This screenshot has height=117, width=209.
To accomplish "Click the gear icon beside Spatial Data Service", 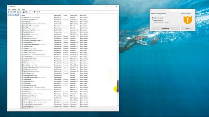I will [x=22, y=32].
